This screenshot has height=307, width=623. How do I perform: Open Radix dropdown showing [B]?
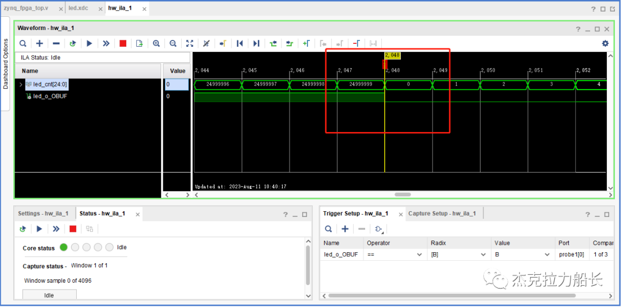point(482,254)
